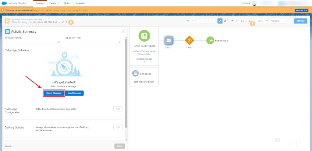
Task: Click the Schedule calendar icon
Action: 135,73
